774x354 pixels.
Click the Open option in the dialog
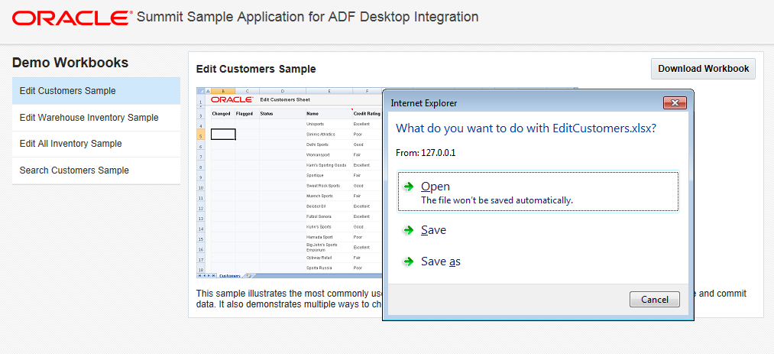coord(538,192)
